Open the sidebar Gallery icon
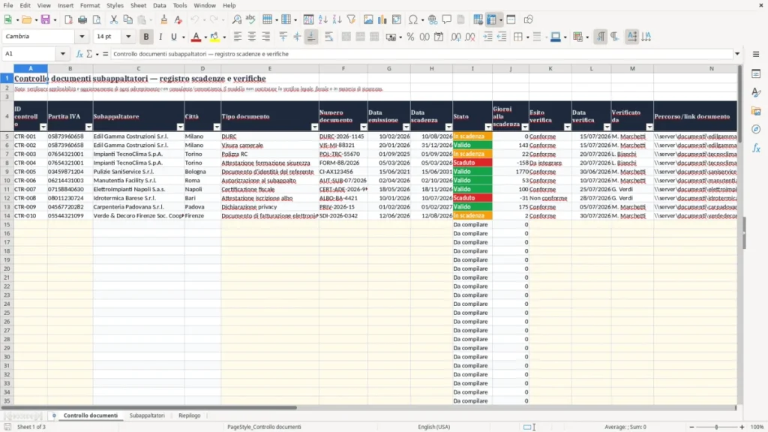The width and height of the screenshot is (768, 432). pyautogui.click(x=756, y=111)
